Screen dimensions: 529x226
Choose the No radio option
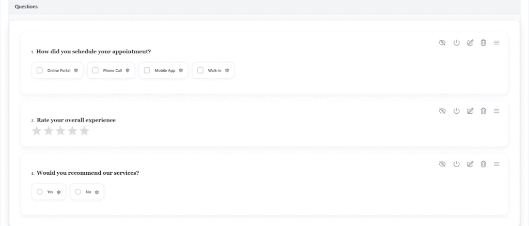click(78, 192)
